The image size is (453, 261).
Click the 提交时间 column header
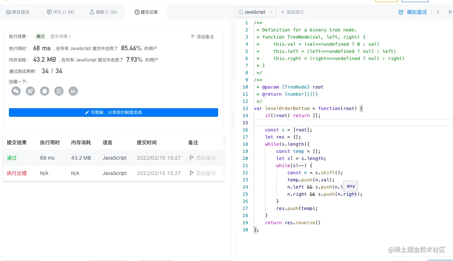coord(147,142)
